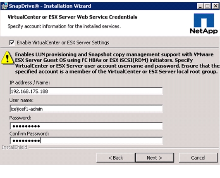The height and width of the screenshot is (178, 220).
Task: Click the SnapDrive Installation Wizard title text
Action: point(50,6)
